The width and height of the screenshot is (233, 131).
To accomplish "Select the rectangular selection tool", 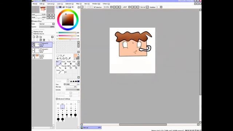I will 58,56.
